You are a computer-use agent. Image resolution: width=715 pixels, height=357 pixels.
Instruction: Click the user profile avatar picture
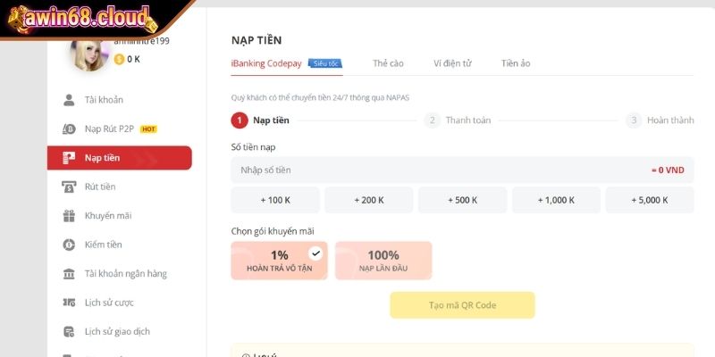pos(91,52)
